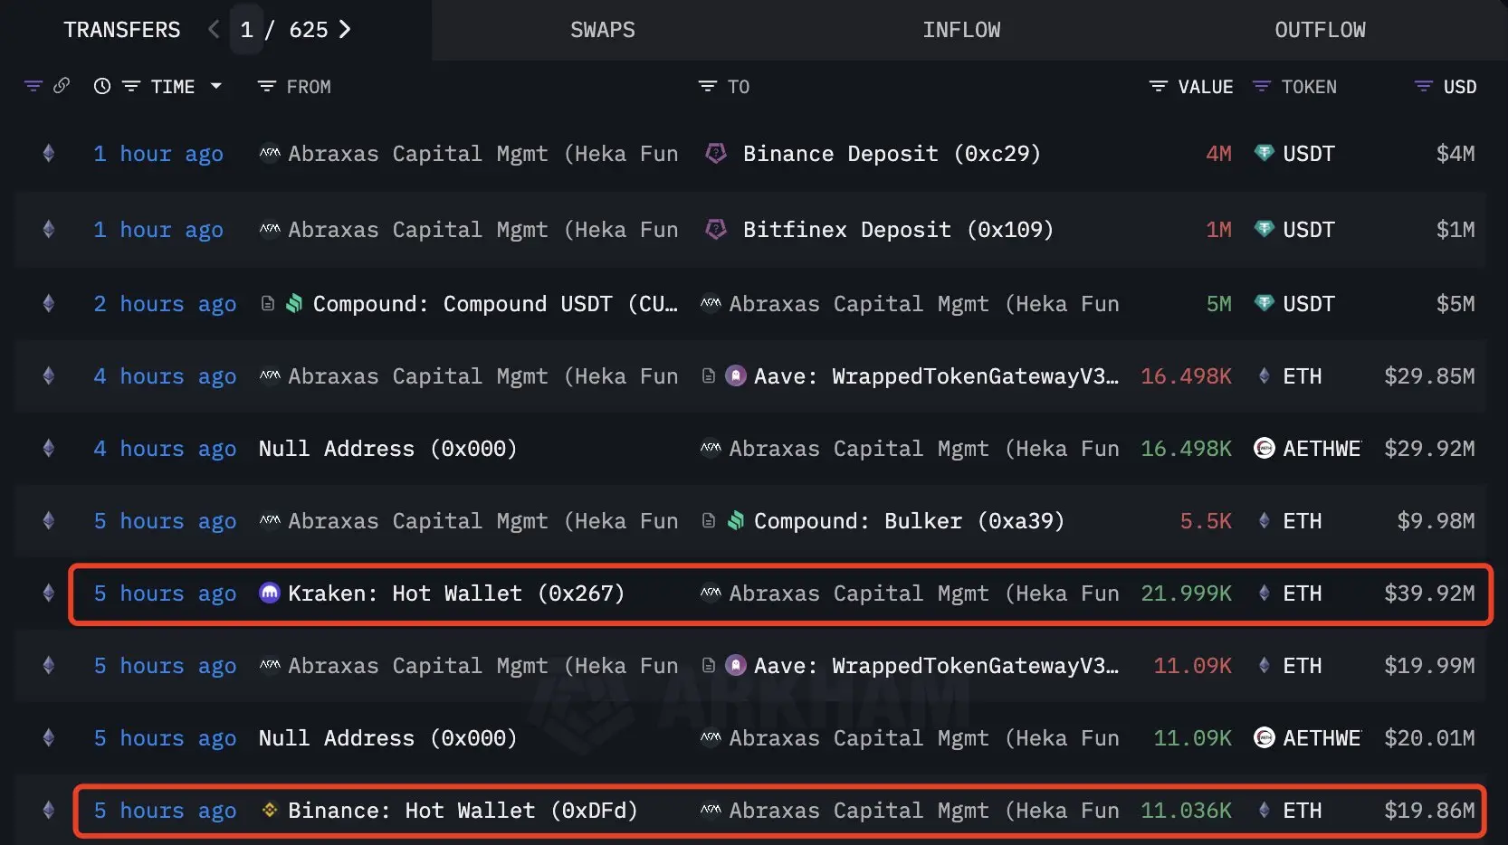The height and width of the screenshot is (845, 1508).
Task: Click the $19.99M USD amount
Action: [x=1429, y=666]
